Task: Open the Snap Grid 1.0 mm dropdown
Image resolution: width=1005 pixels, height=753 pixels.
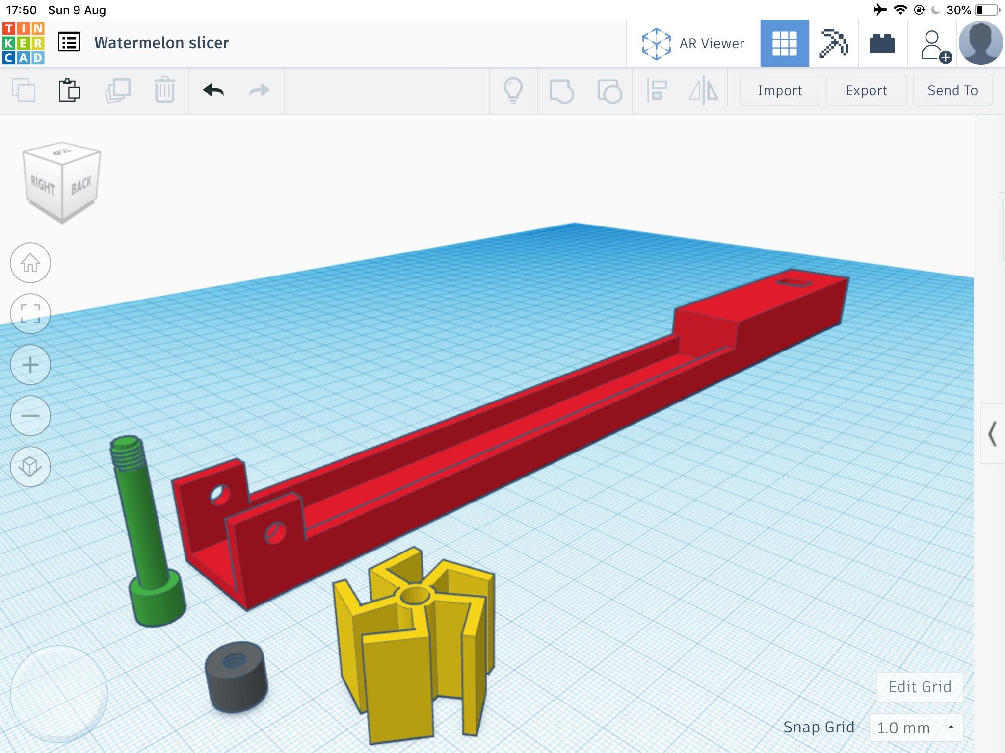Action: [x=916, y=728]
